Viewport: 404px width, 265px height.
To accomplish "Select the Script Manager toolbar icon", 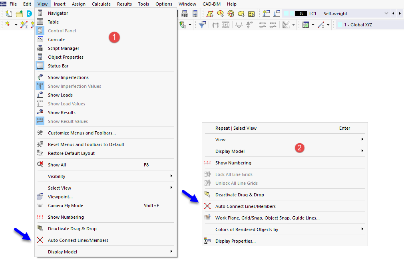I will point(185,13).
